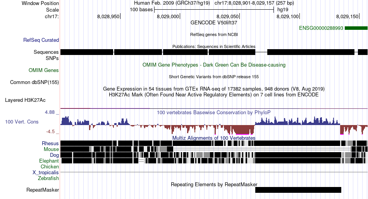Click the 8,029,000 ruler position
Screen dimensions: 368x199
pyautogui.click(x=168, y=16)
